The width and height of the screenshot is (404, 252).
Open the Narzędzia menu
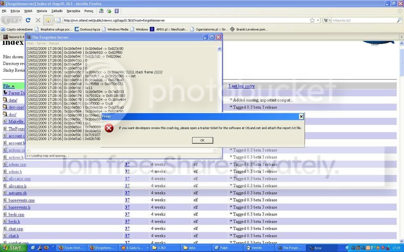click(73, 11)
